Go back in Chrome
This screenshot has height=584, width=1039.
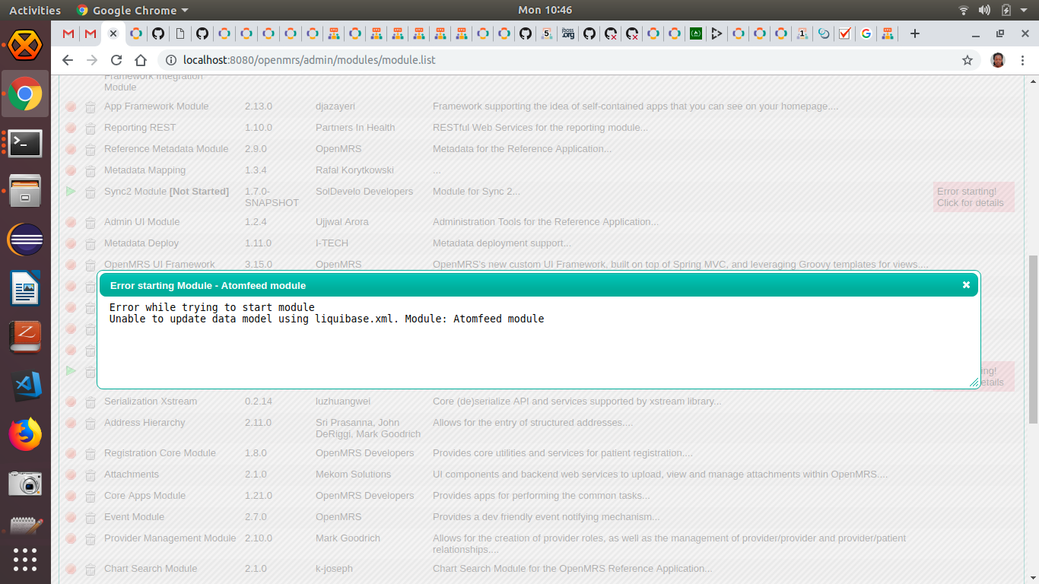pos(68,60)
